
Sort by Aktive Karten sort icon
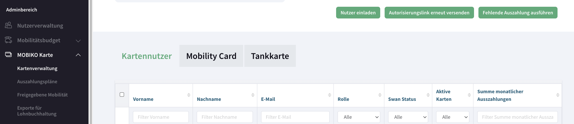click(x=469, y=95)
